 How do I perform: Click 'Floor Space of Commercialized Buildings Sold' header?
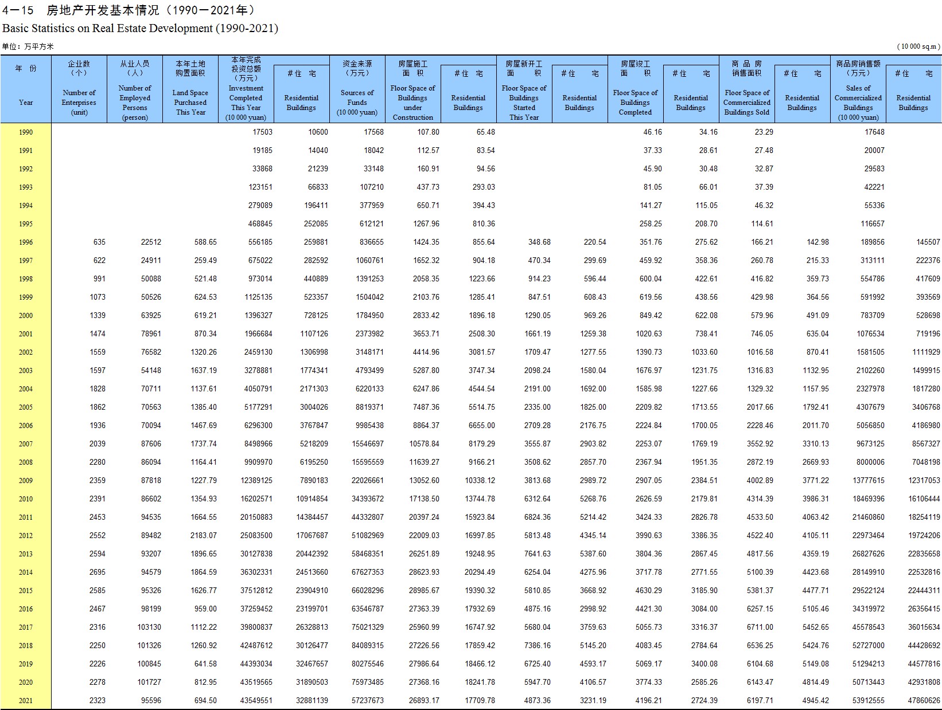(x=746, y=103)
